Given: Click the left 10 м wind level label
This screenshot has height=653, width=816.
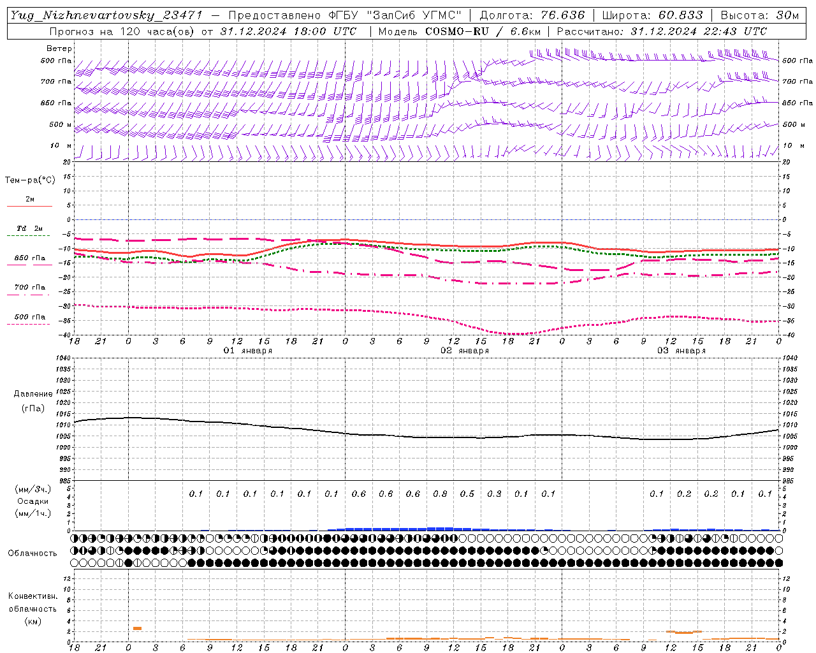Looking at the screenshot, I should click(61, 146).
